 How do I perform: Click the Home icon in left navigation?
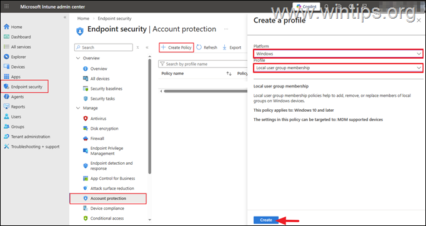coord(6,27)
